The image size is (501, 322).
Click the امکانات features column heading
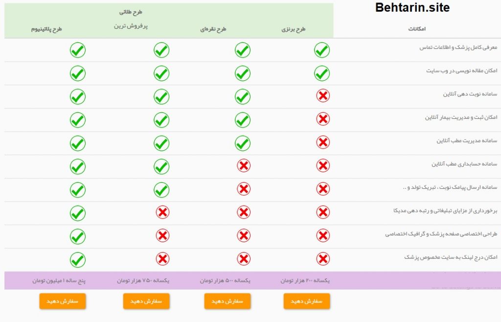(x=417, y=29)
